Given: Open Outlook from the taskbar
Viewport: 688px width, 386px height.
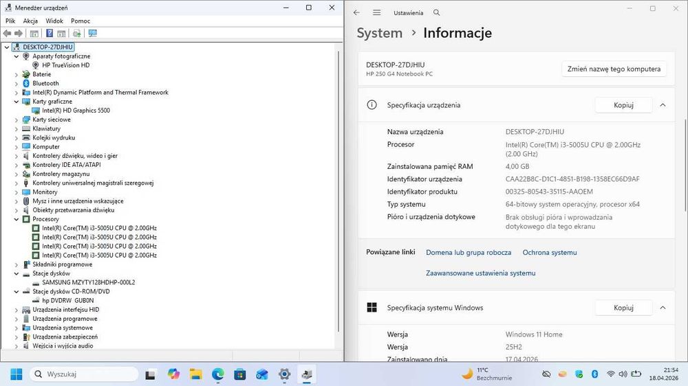Looking at the screenshot, I should pyautogui.click(x=262, y=374).
